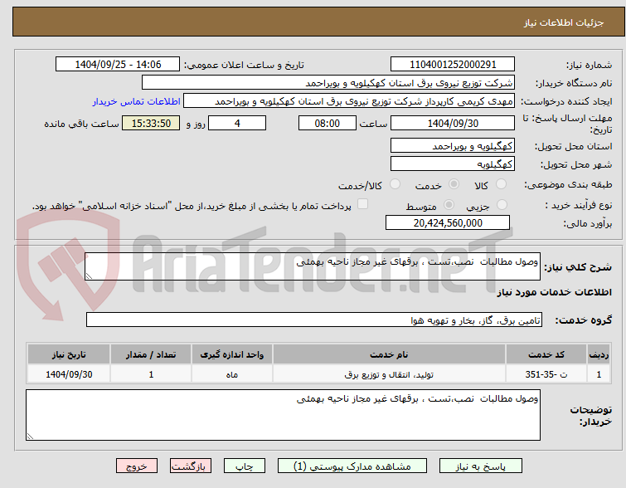Click the اطلاعات خدمات مورد نیاز heading
Screen dimensions: 626x488
coord(554,293)
